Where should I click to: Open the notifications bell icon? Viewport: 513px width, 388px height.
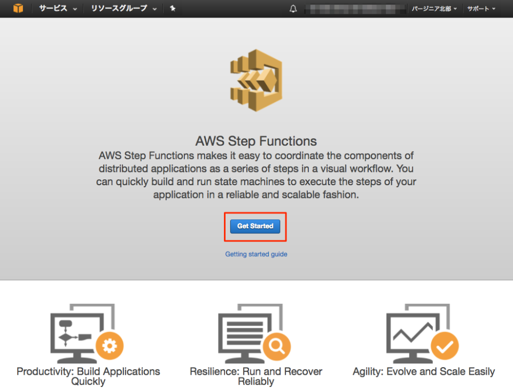[x=293, y=9]
